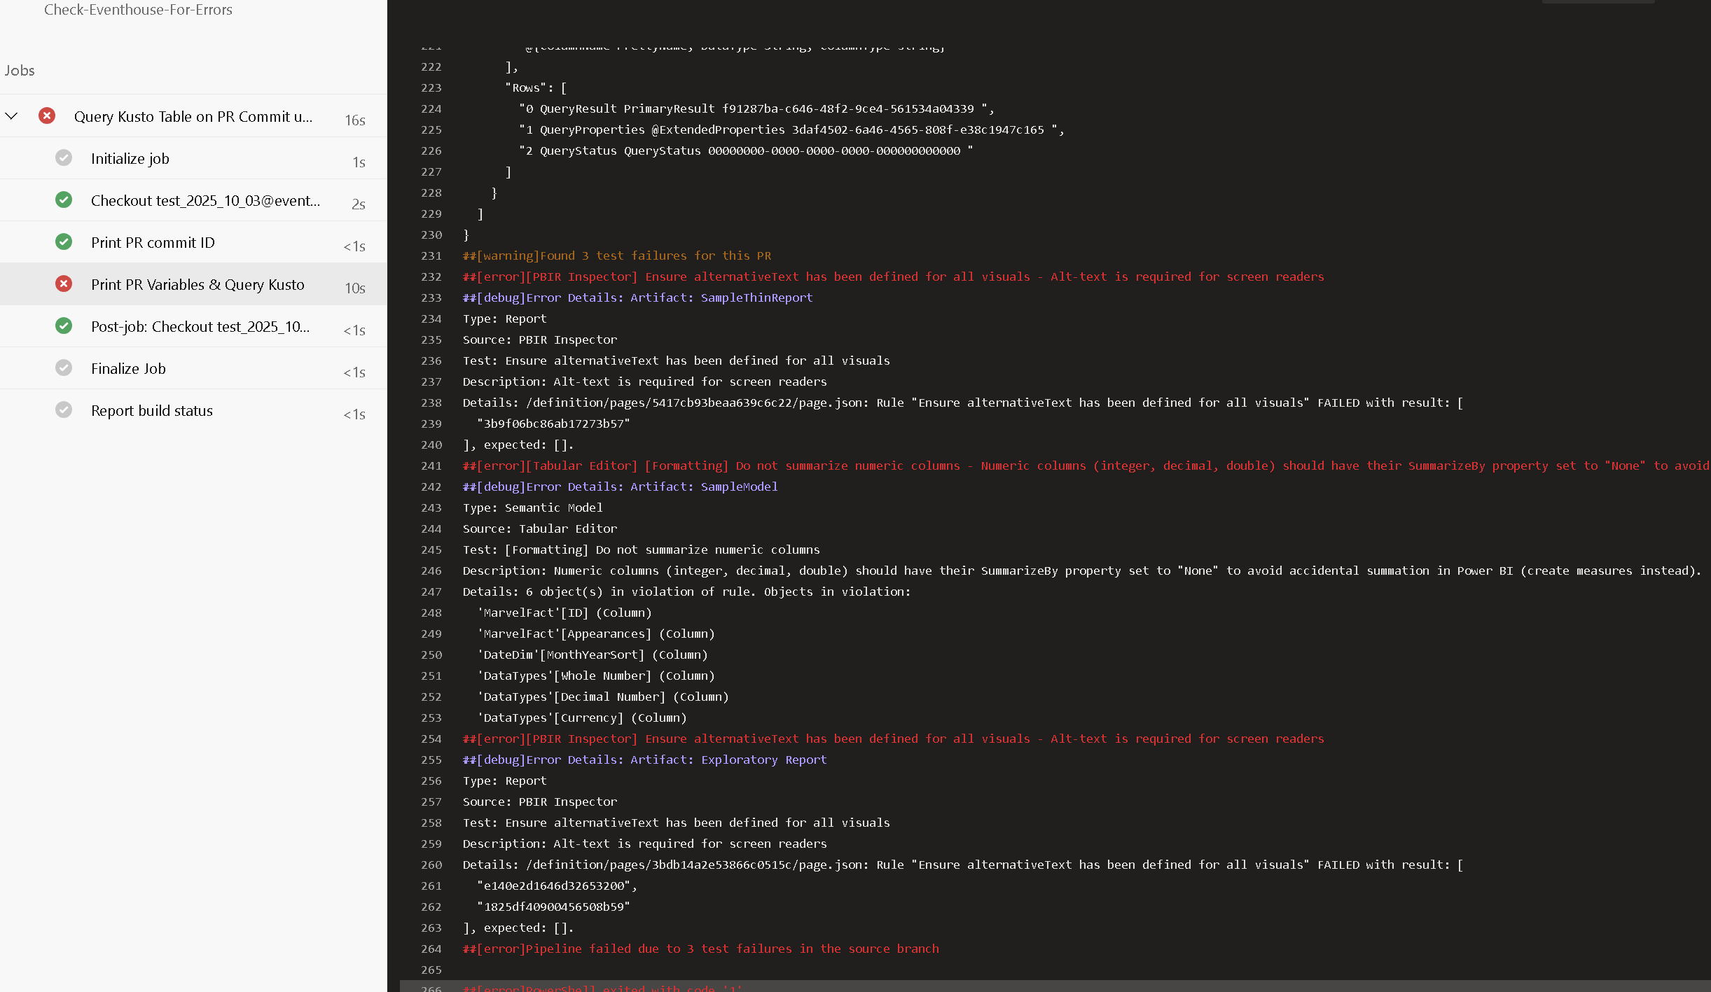Select Print PR Variables & Query Kusto step
The height and width of the screenshot is (992, 1711).
(198, 285)
